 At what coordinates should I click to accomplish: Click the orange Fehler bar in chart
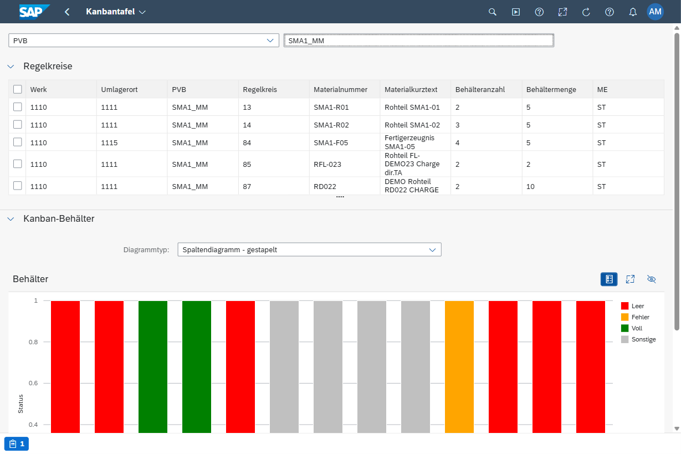[x=459, y=367]
